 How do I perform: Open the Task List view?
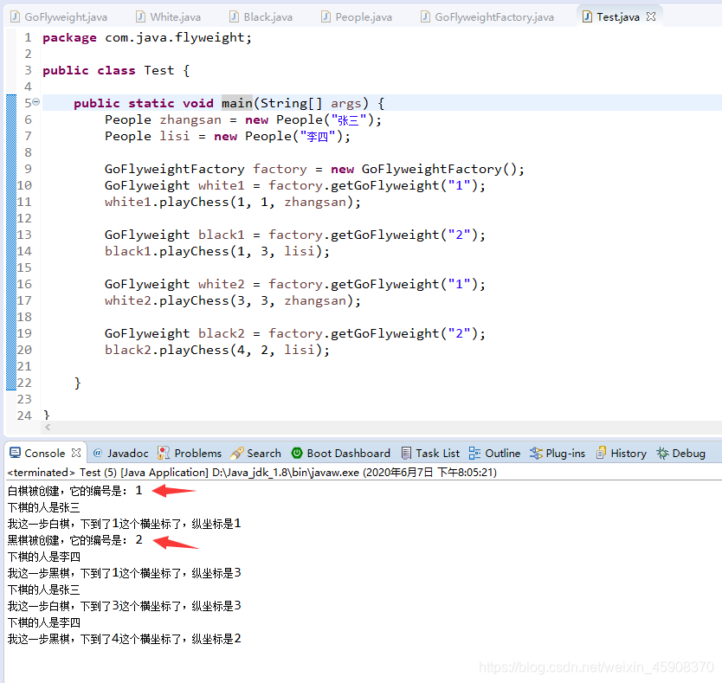430,453
